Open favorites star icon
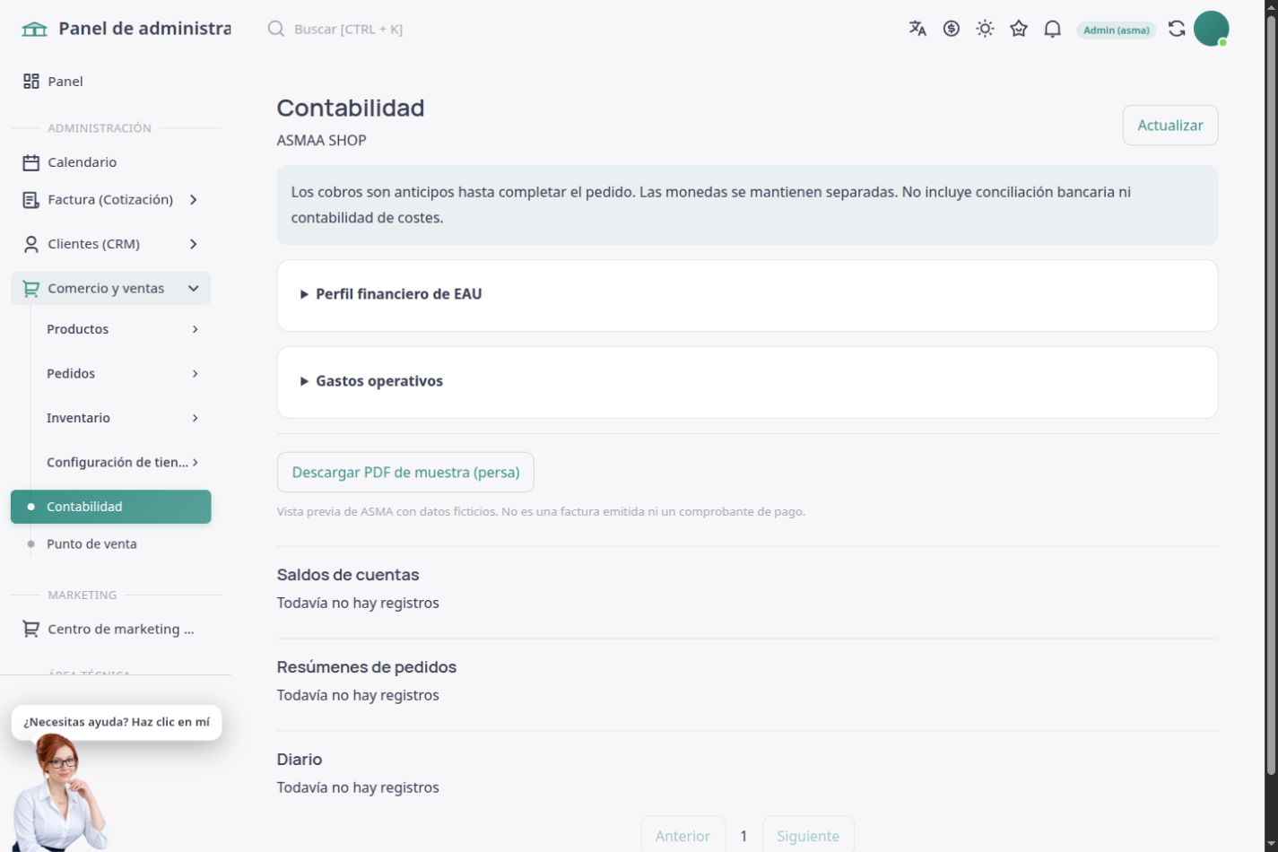1278x852 pixels. (1019, 29)
